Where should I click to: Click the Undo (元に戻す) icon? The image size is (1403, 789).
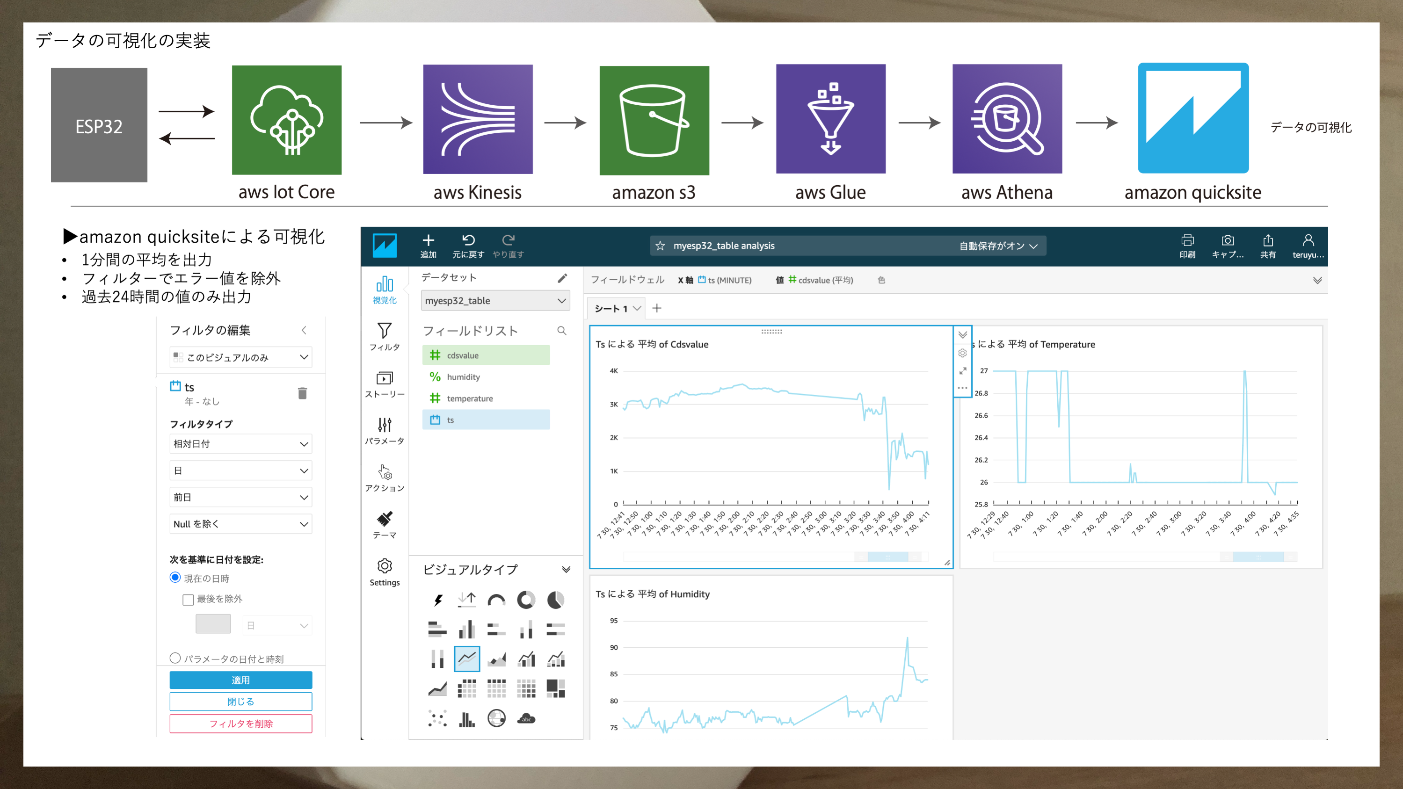pyautogui.click(x=468, y=240)
